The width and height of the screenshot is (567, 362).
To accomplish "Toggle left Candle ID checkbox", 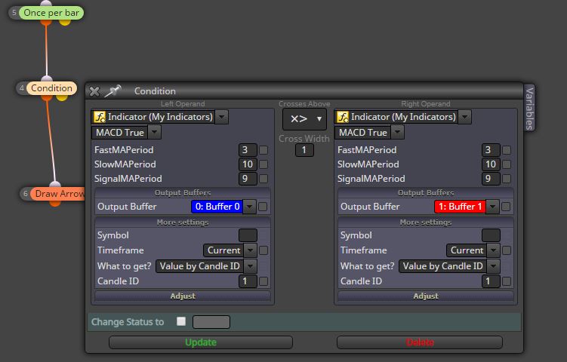I will [263, 281].
